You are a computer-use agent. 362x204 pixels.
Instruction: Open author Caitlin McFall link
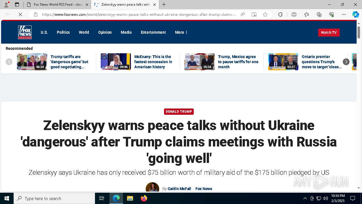pyautogui.click(x=179, y=189)
